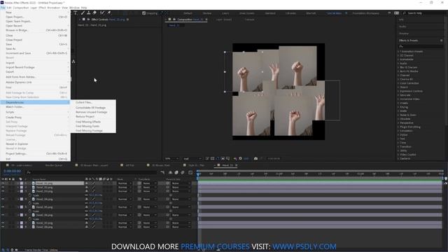Select the Eraser tool in toolbar
448x252 pixels.
[x=94, y=13]
